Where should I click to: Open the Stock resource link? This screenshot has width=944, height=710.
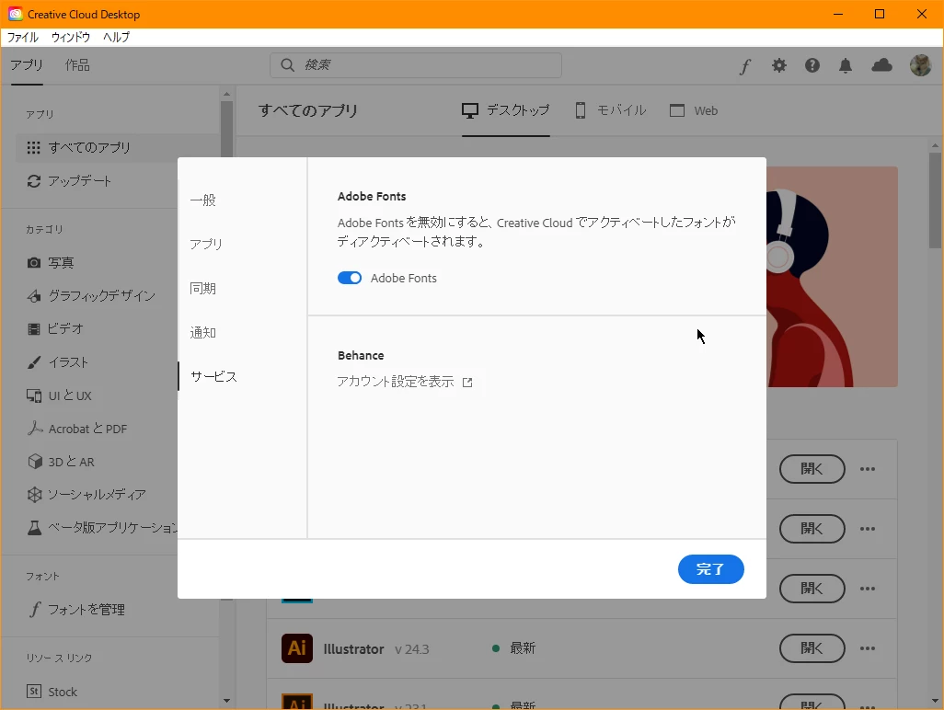coord(52,692)
